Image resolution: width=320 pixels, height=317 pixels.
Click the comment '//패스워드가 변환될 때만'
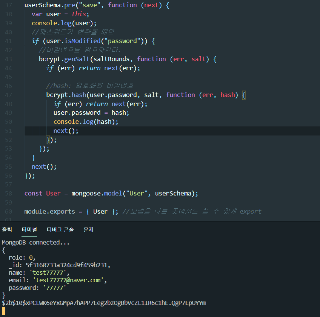click(x=73, y=32)
